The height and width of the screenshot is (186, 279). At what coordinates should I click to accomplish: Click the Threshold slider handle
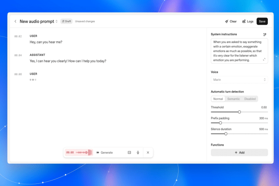pyautogui.click(x=240, y=112)
